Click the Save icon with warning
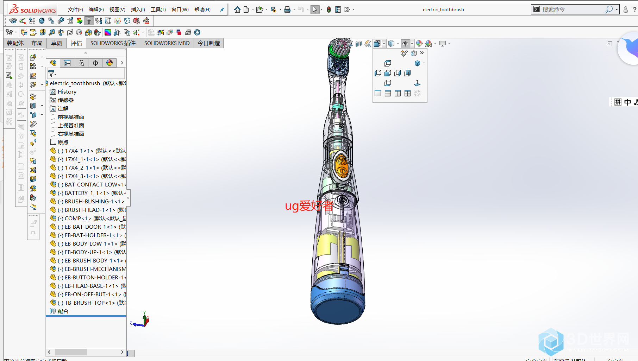This screenshot has width=638, height=361. click(273, 9)
